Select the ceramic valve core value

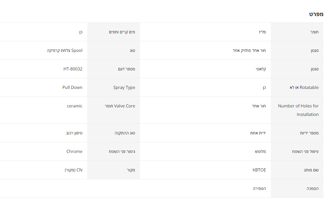click(75, 106)
